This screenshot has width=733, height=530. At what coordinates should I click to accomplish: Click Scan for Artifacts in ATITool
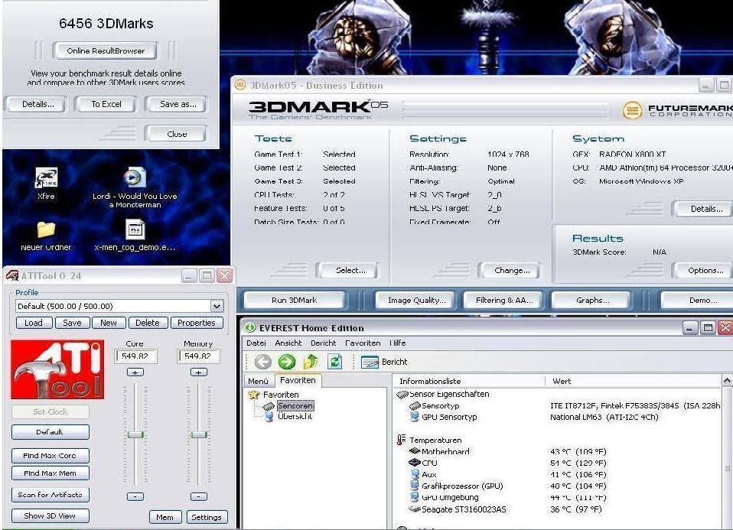[x=50, y=495]
